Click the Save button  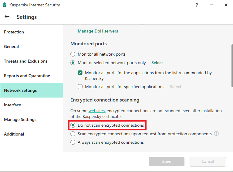click(167, 161)
